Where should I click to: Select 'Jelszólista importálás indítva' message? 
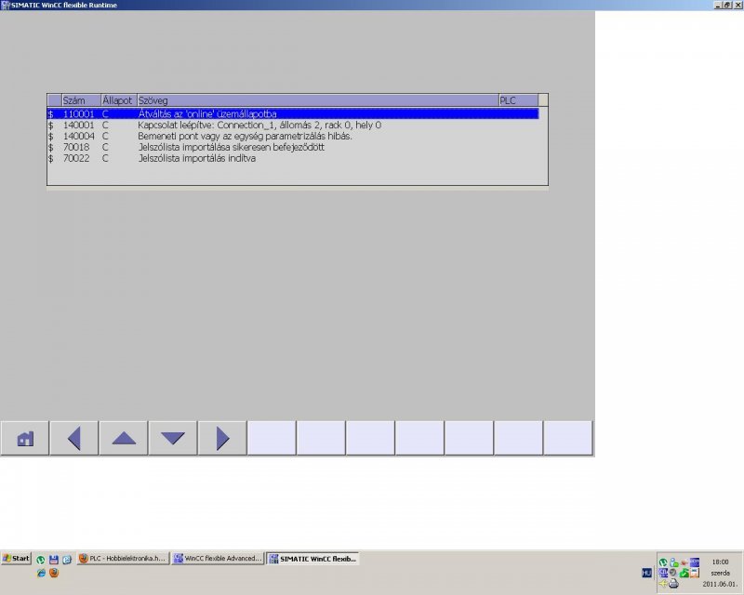pyautogui.click(x=293, y=158)
